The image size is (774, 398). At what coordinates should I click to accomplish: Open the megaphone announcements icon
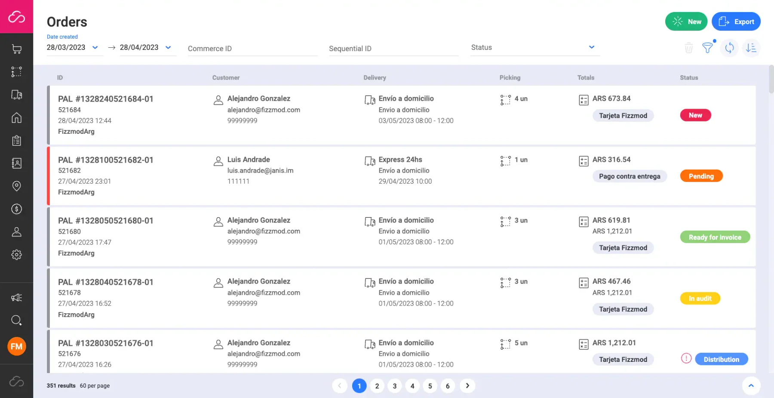(16, 298)
